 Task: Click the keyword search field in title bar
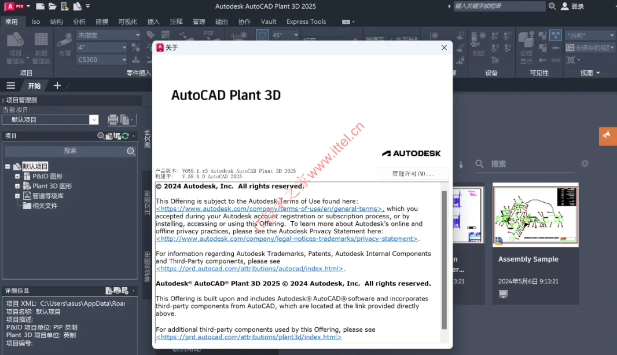pos(500,6)
